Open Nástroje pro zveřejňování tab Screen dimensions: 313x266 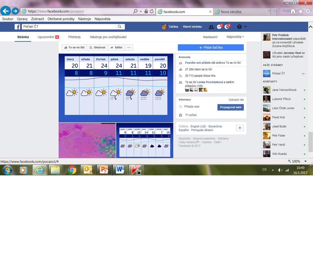pos(108,37)
